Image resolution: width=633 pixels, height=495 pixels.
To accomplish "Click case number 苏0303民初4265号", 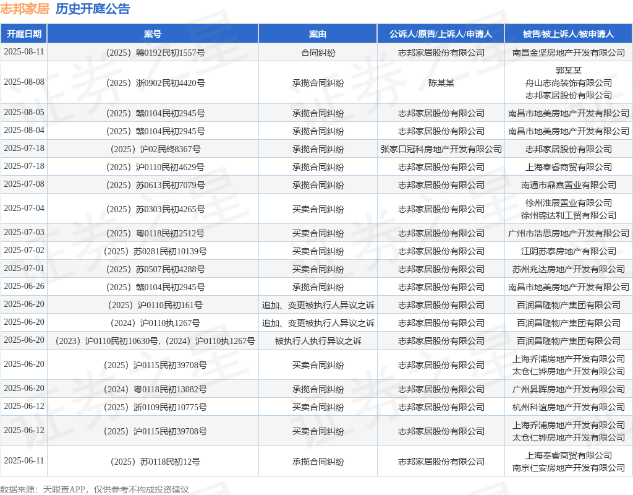I will pyautogui.click(x=155, y=209).
